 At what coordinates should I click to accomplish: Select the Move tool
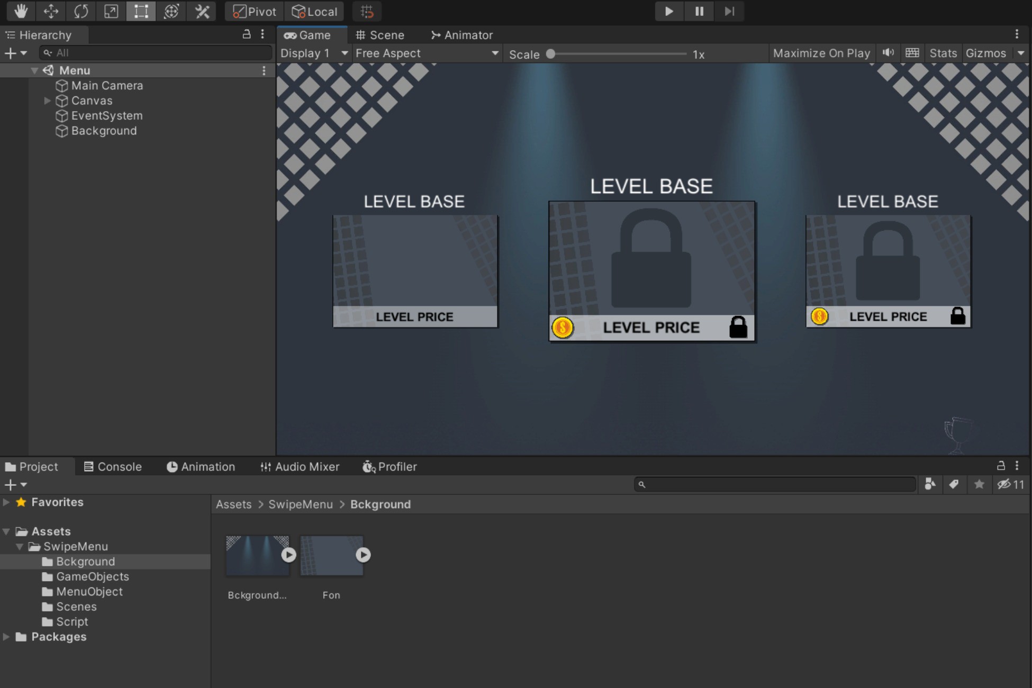pyautogui.click(x=51, y=11)
